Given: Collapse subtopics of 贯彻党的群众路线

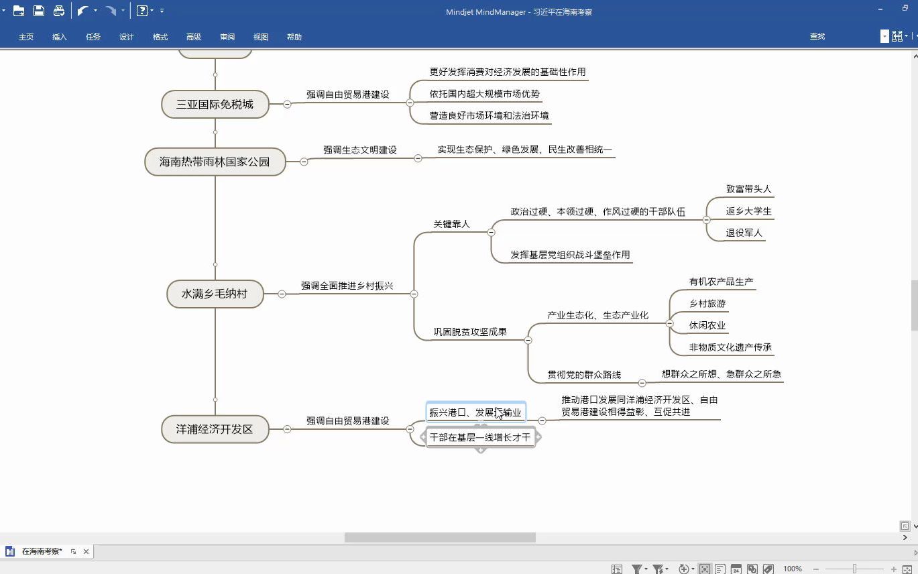Looking at the screenshot, I should pyautogui.click(x=642, y=383).
